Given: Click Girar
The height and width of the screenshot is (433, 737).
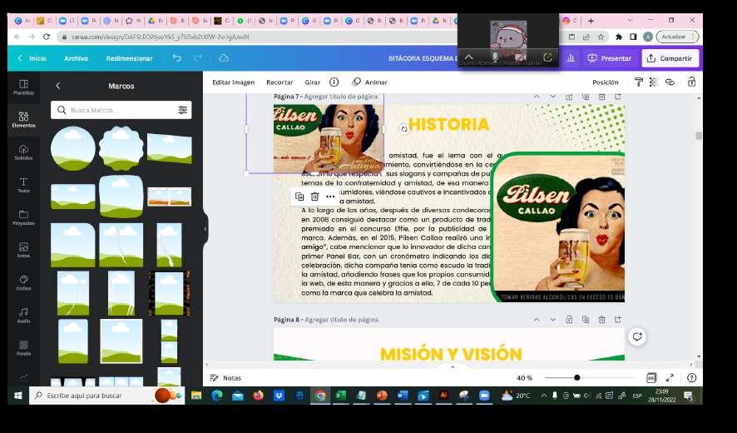Looking at the screenshot, I should pos(313,82).
